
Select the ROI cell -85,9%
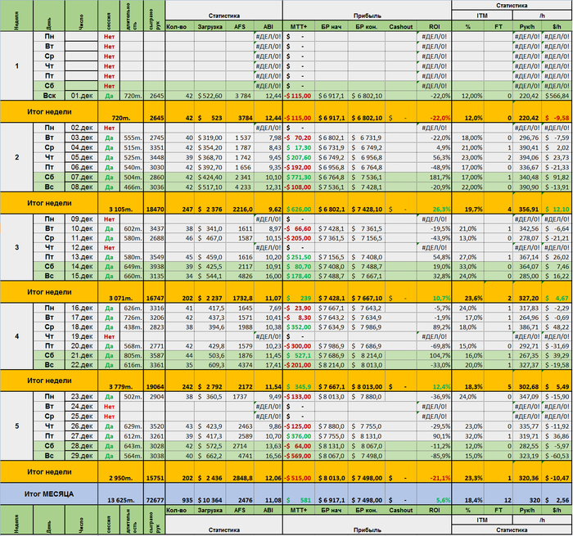[434, 456]
